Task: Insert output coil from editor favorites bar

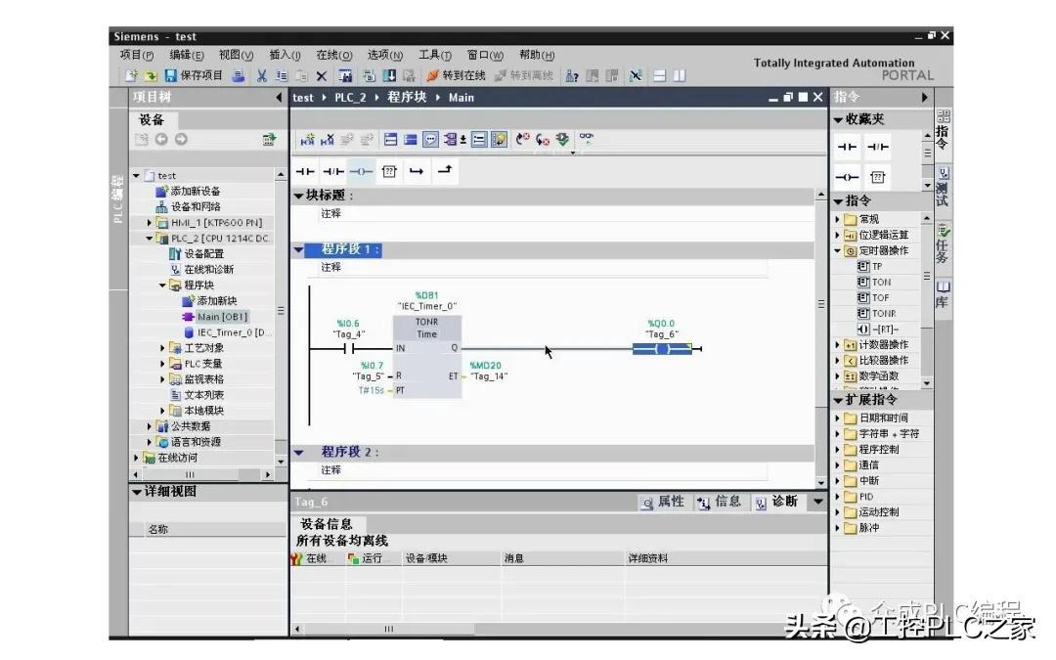Action: [x=361, y=171]
